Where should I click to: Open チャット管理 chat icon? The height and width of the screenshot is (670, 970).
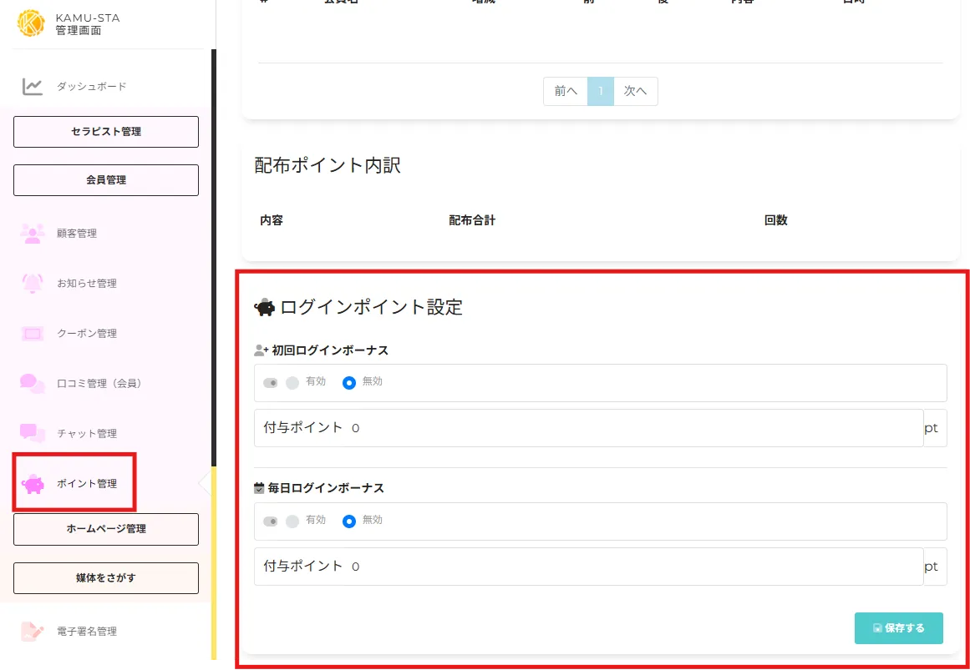[33, 433]
